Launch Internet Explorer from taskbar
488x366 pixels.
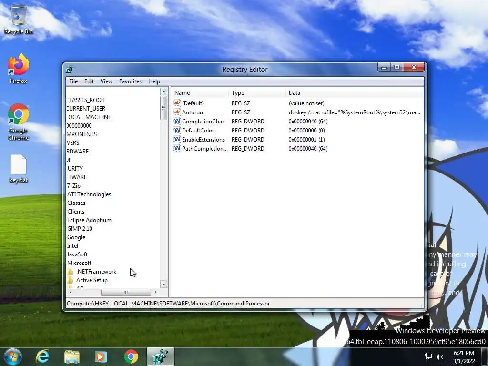[42, 356]
